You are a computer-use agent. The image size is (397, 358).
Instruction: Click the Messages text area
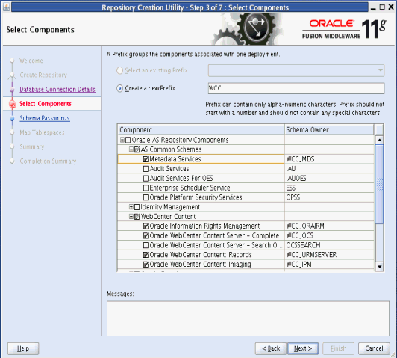(248, 318)
